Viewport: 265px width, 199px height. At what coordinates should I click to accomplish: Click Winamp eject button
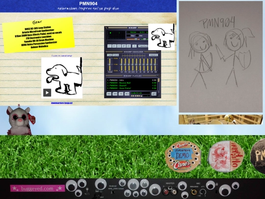click(x=134, y=46)
